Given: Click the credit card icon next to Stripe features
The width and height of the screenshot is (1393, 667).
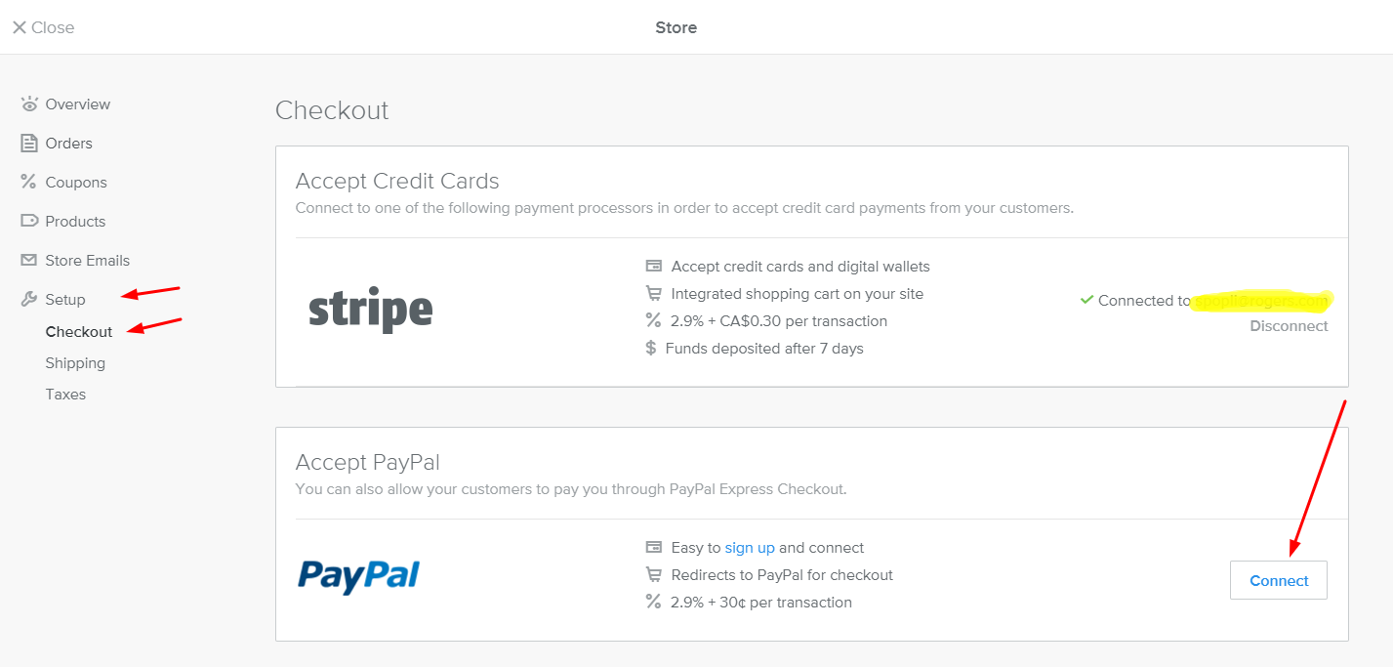Looking at the screenshot, I should 652,266.
